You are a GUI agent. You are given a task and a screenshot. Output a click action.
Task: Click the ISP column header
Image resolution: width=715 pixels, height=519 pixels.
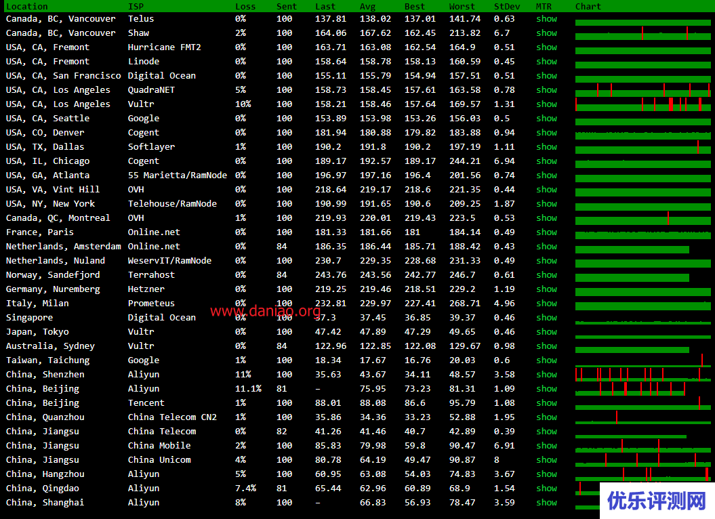(136, 6)
